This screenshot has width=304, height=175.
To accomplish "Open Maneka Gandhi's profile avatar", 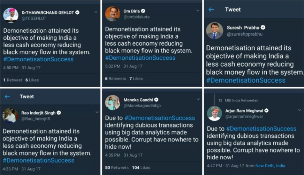I will click(x=112, y=102).
